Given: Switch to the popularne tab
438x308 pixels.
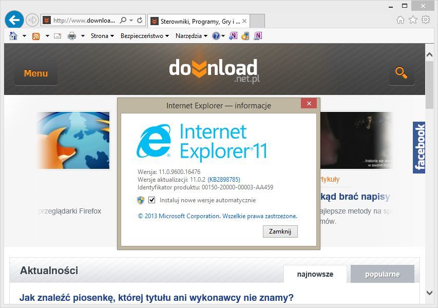Looking at the screenshot, I should pyautogui.click(x=383, y=274).
